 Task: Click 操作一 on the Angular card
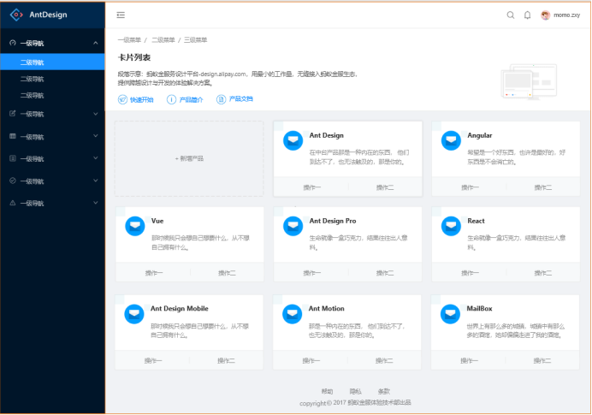(470, 187)
